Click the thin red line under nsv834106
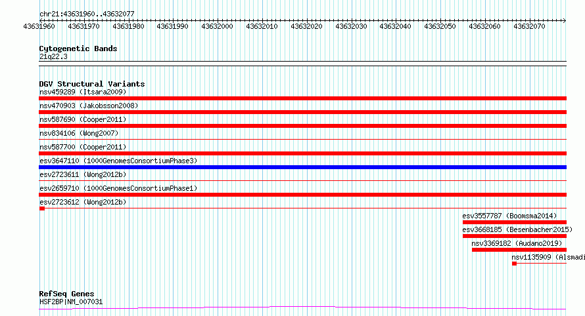Screen dimensions: 585x316 click(302, 140)
